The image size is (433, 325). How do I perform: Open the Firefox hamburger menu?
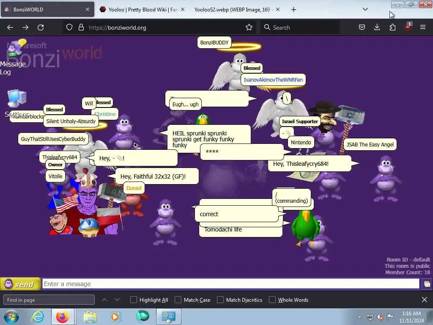(423, 28)
